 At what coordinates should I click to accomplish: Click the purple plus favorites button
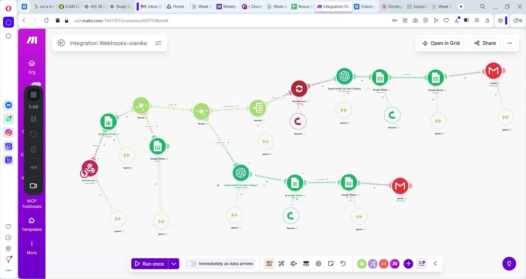click(x=408, y=264)
